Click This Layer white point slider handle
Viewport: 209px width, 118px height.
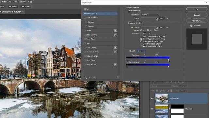coord(169,60)
